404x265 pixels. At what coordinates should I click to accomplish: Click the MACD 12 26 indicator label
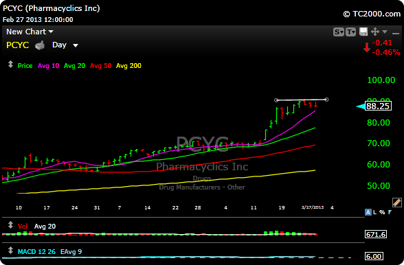click(x=36, y=251)
